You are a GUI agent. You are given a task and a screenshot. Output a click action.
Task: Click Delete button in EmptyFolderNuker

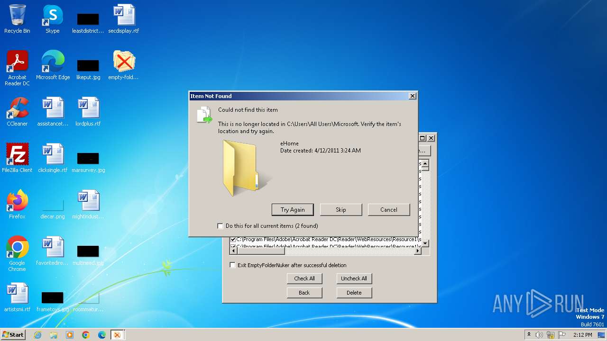coord(354,293)
